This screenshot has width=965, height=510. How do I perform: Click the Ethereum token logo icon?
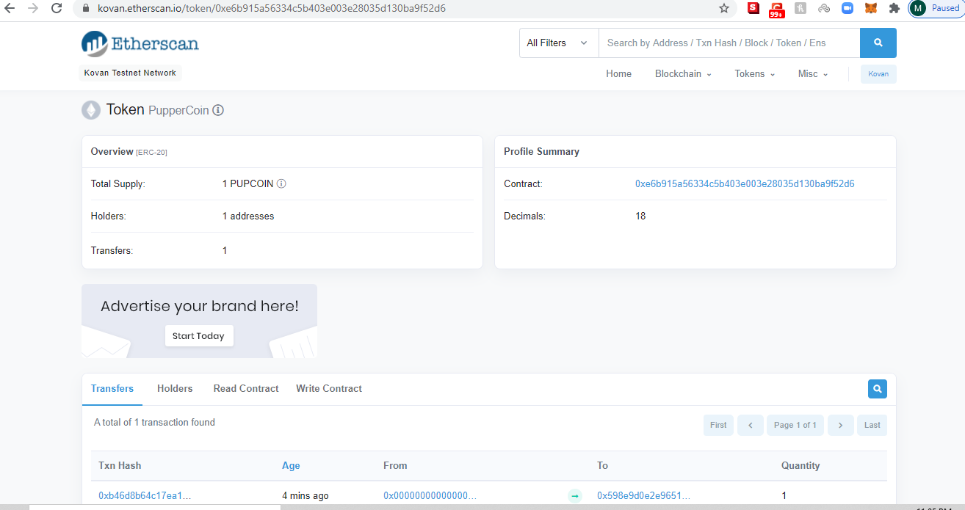(x=90, y=110)
